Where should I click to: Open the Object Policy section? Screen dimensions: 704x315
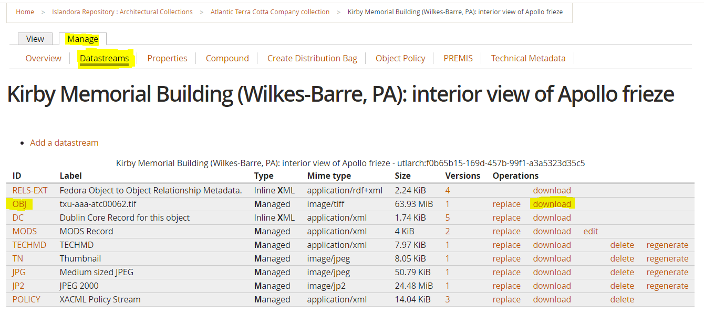click(400, 58)
